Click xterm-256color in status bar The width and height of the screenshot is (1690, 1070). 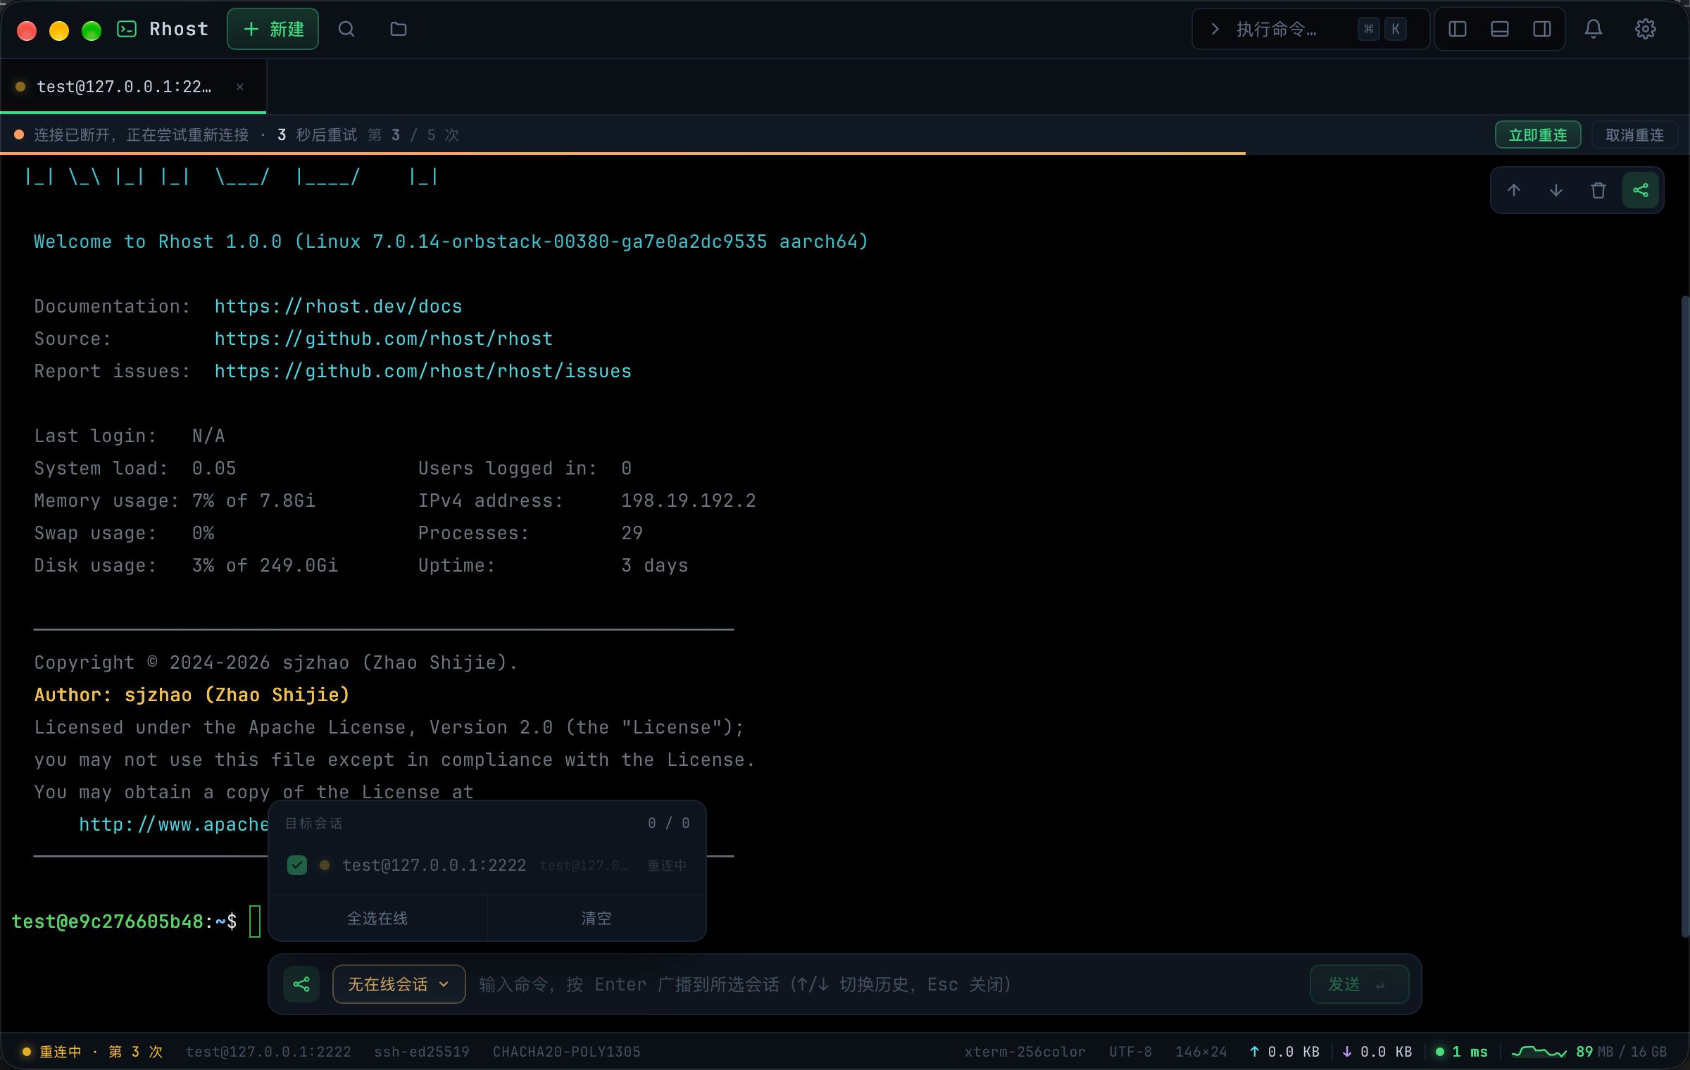click(x=1025, y=1052)
